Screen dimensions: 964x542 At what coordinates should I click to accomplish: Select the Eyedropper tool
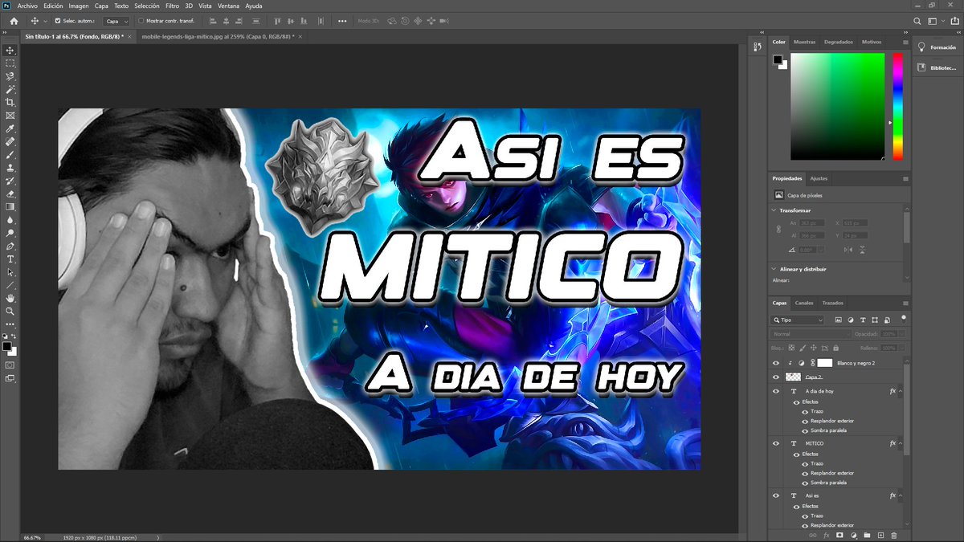10,128
